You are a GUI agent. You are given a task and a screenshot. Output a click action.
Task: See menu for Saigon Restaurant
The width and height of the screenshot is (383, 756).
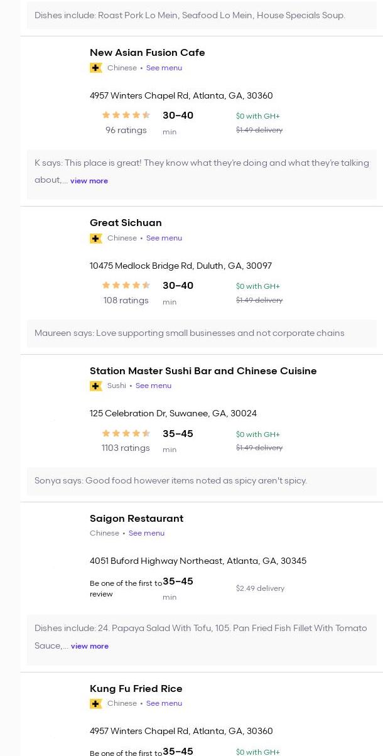pyautogui.click(x=146, y=533)
